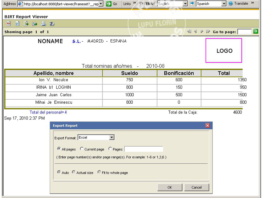
Task: Click the OK button in Export Report
Action: point(170,187)
